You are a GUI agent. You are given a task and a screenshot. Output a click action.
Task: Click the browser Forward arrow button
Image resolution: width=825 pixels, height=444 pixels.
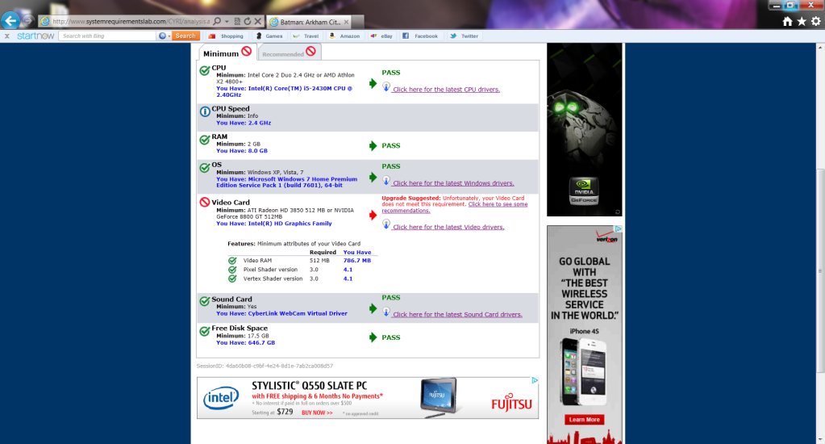point(28,21)
